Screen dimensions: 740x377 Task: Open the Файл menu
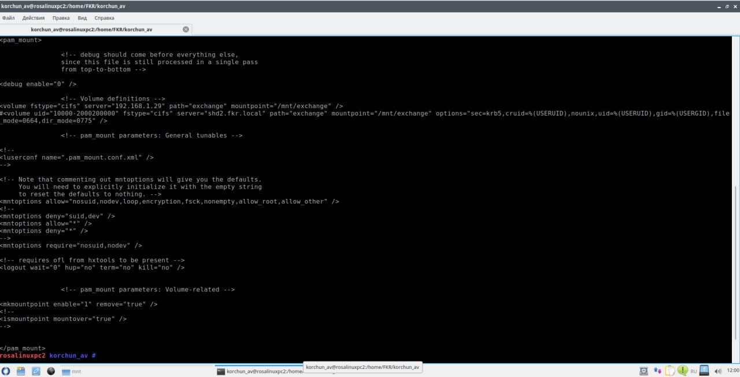click(8, 18)
